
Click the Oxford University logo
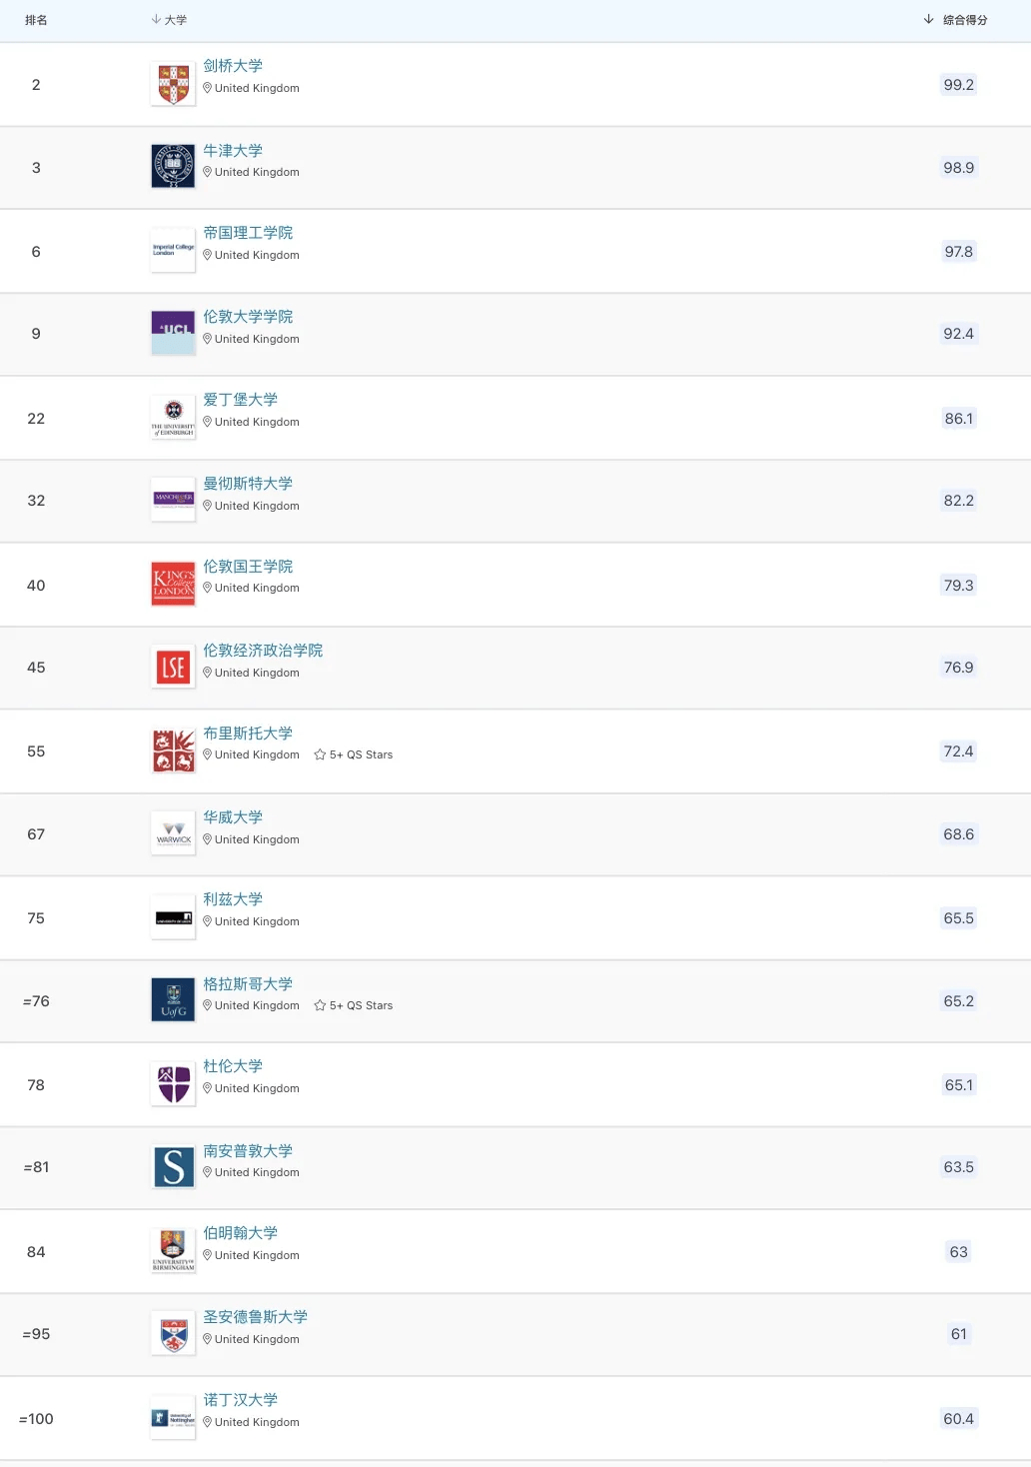coord(173,167)
